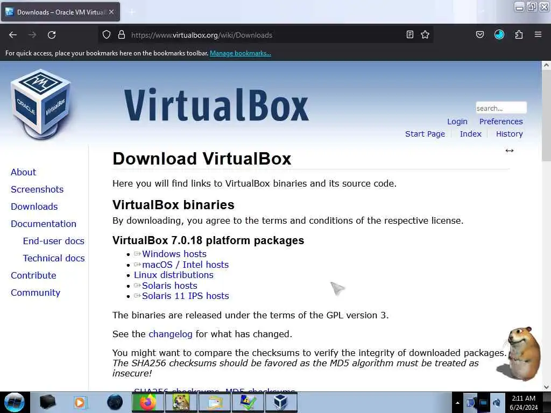Download the macOS / Intel hosts package
Viewport: 551px width, 413px height.
pos(185,265)
